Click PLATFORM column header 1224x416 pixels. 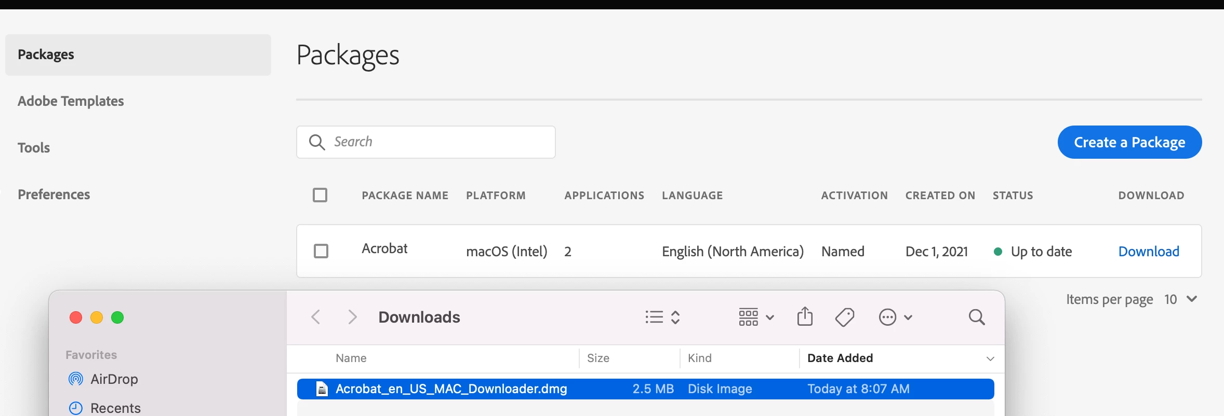click(x=496, y=196)
